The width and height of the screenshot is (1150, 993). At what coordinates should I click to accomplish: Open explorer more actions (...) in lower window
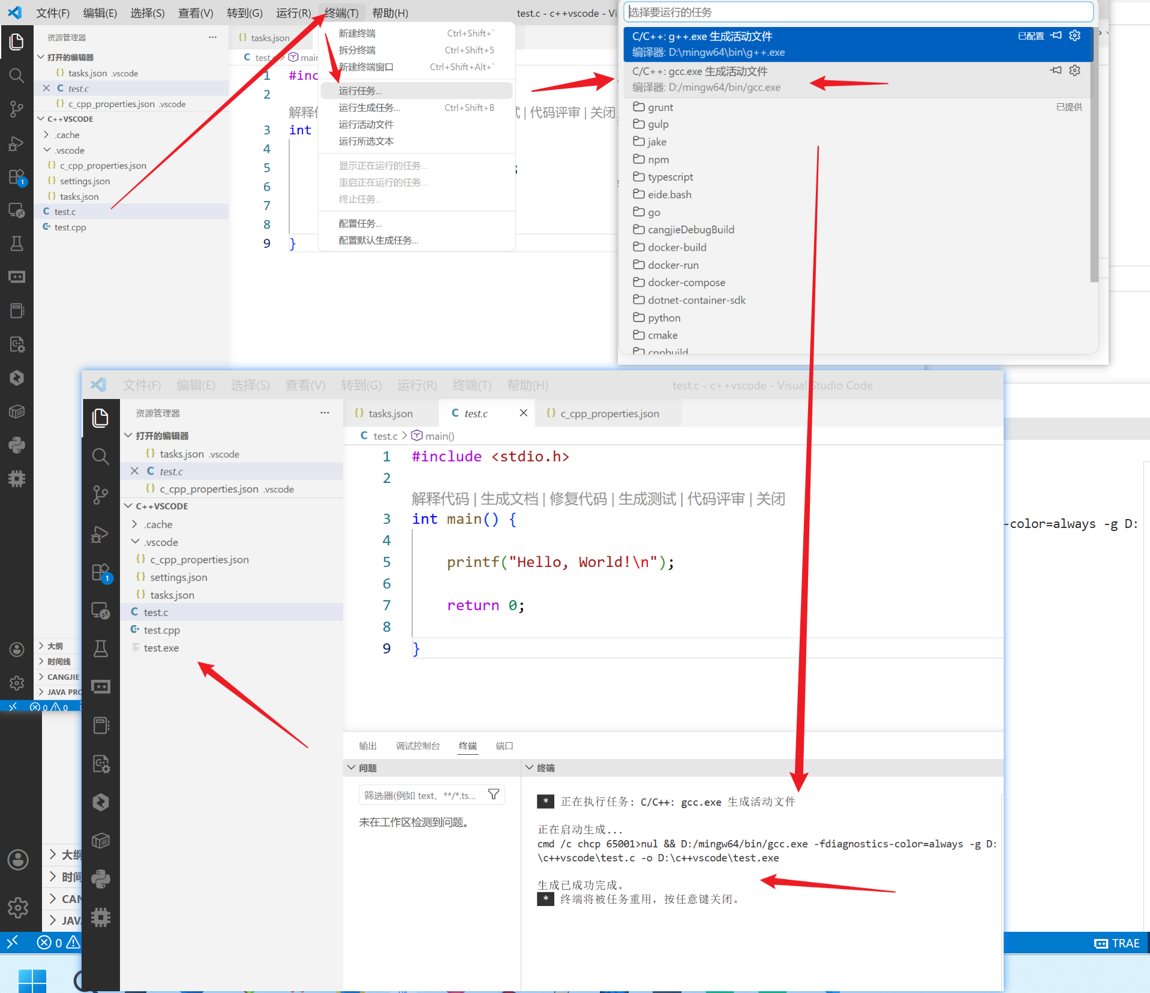pos(325,413)
